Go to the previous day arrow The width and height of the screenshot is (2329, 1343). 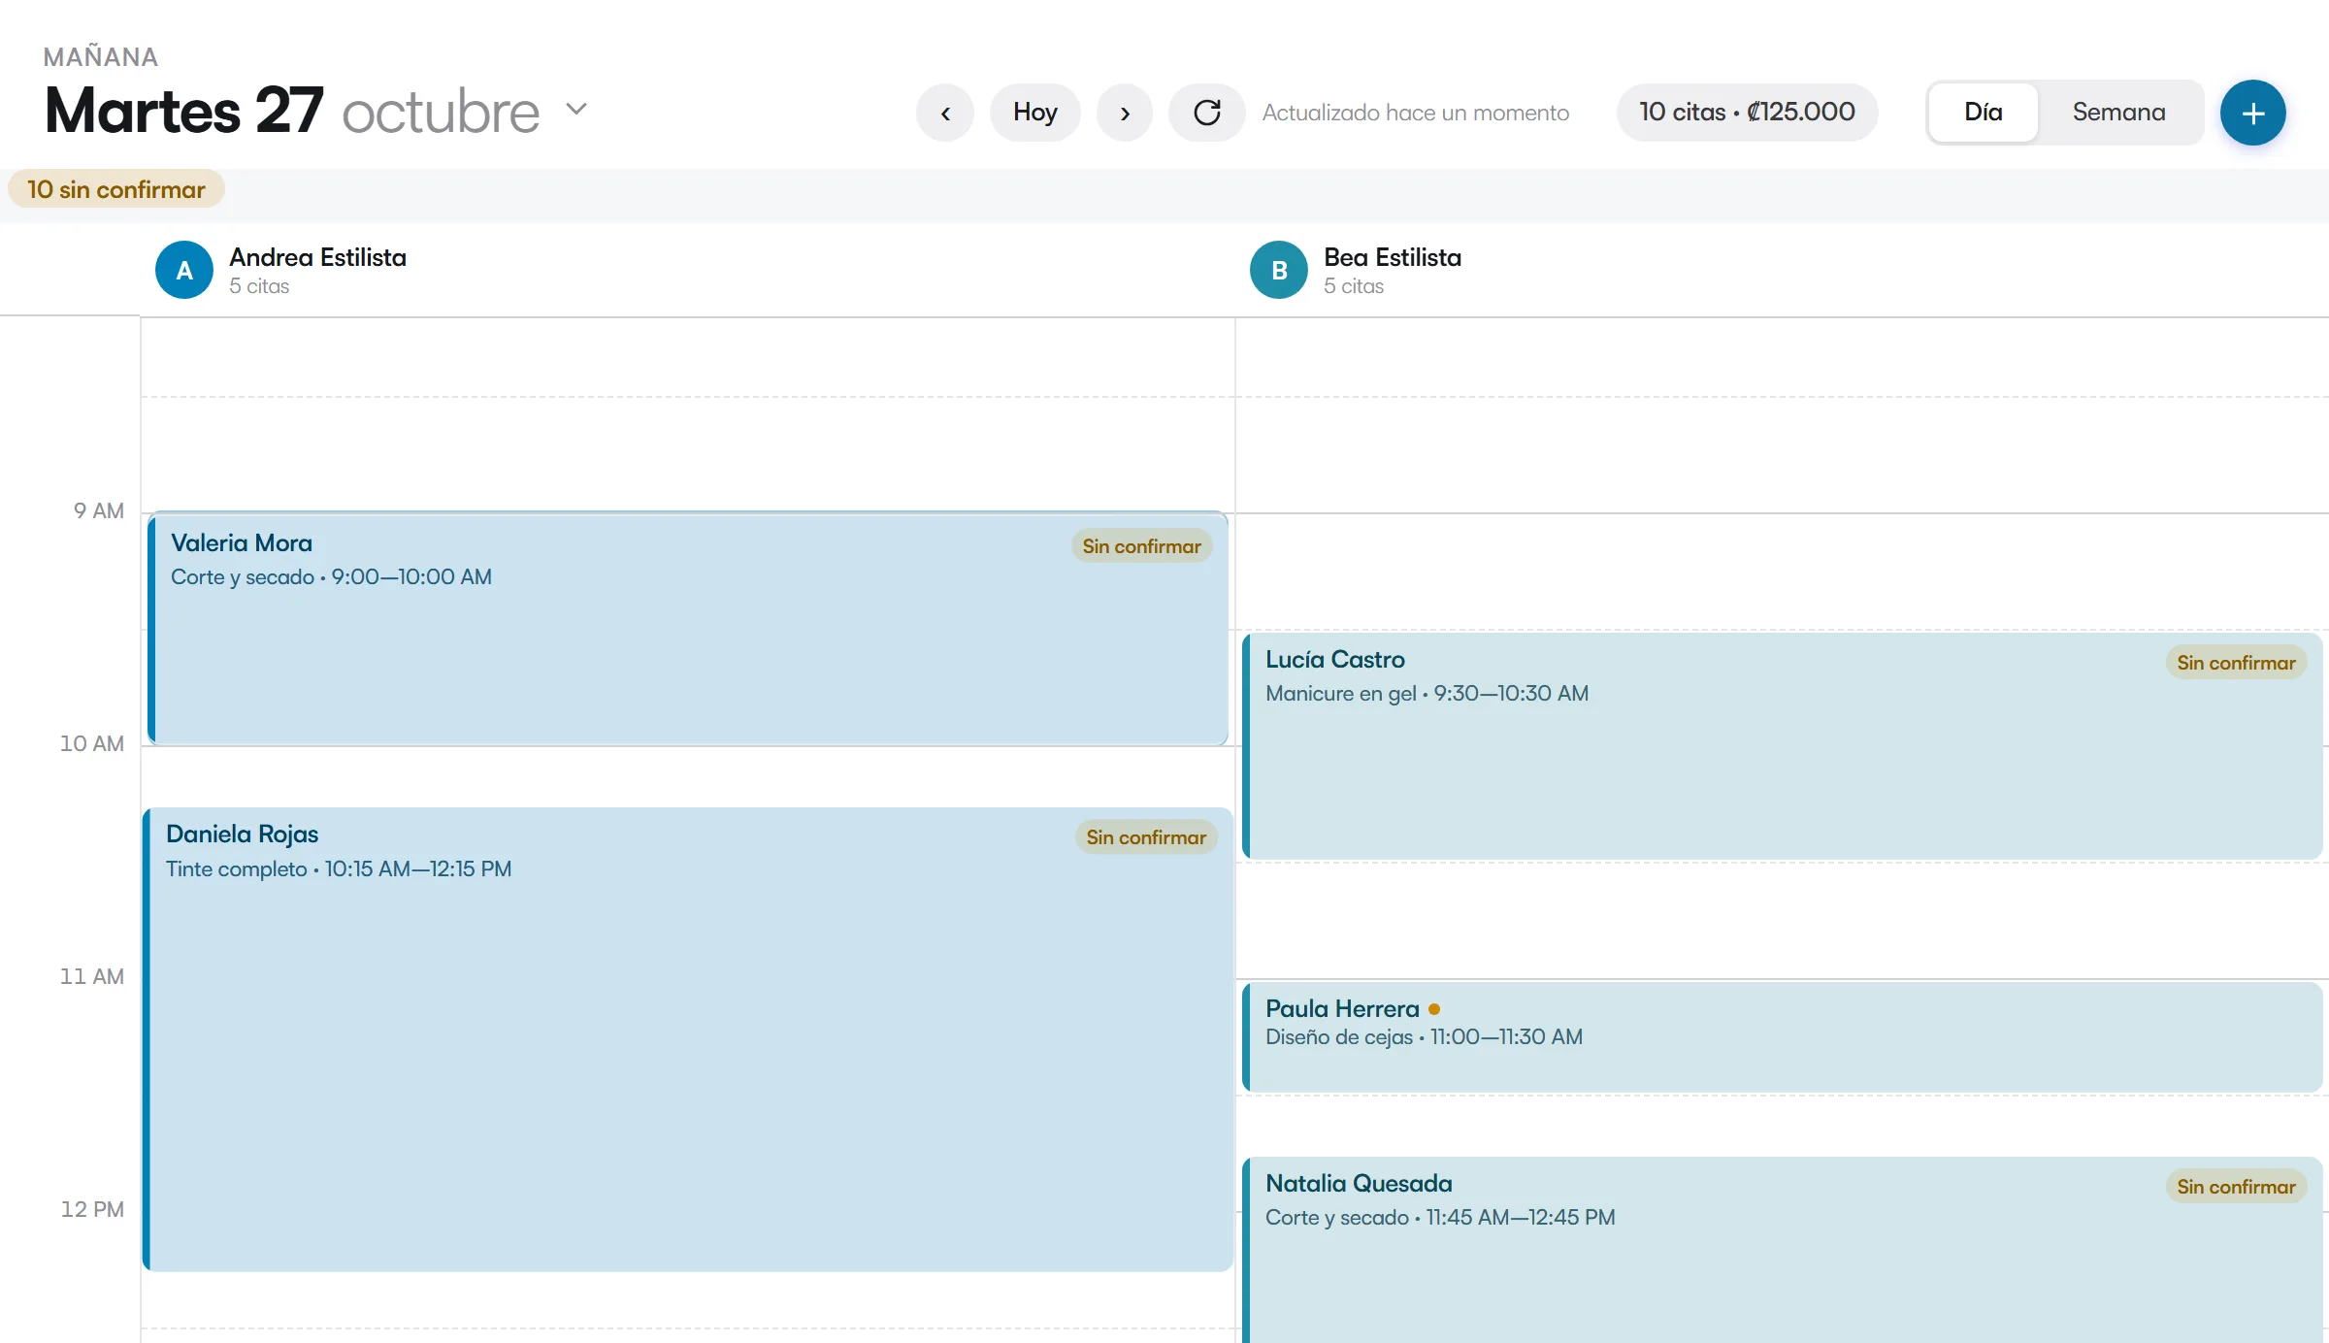tap(944, 113)
